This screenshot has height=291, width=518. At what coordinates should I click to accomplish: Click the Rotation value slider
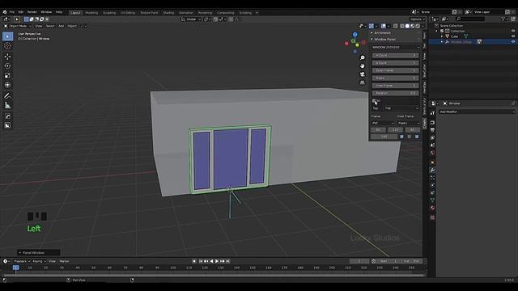pyautogui.click(x=396, y=94)
